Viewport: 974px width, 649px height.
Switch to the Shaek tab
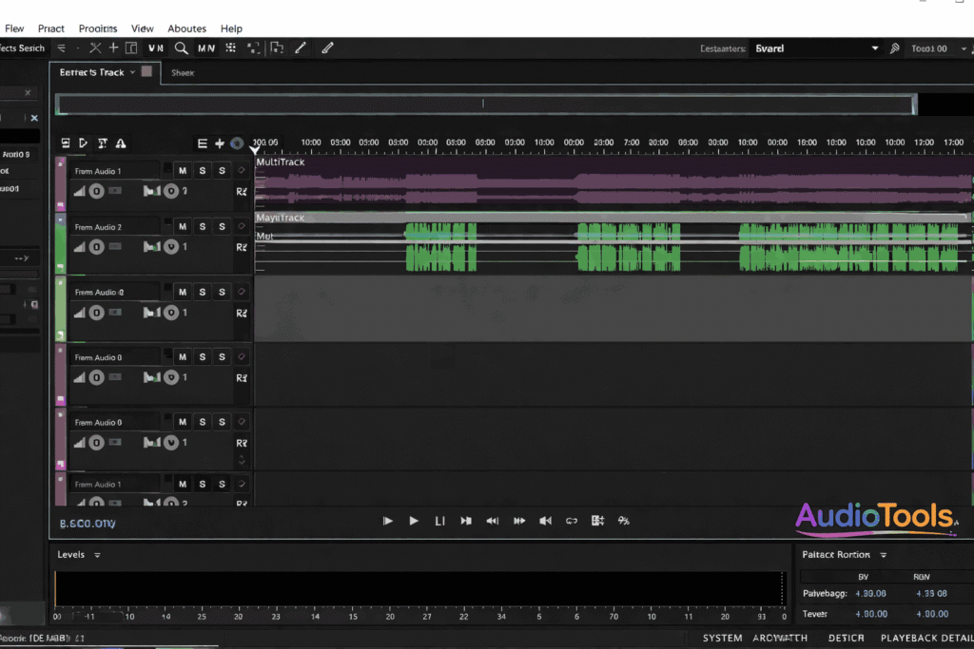(x=182, y=71)
